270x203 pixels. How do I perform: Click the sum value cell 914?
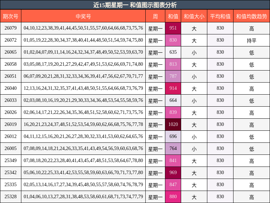click(x=173, y=88)
